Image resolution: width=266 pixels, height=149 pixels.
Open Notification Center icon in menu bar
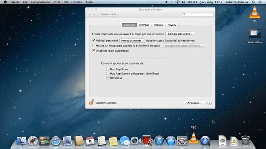pyautogui.click(x=260, y=2)
